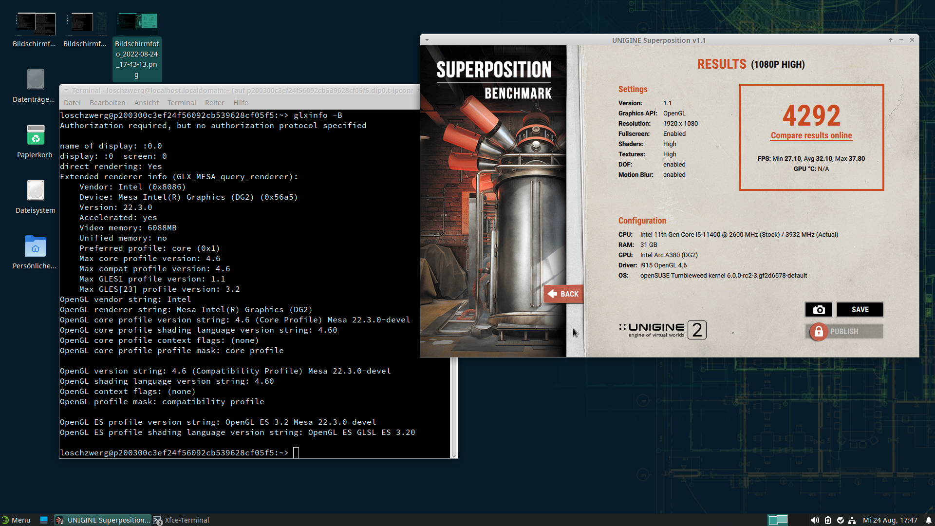Open the Papierkorb trash icon

35,135
